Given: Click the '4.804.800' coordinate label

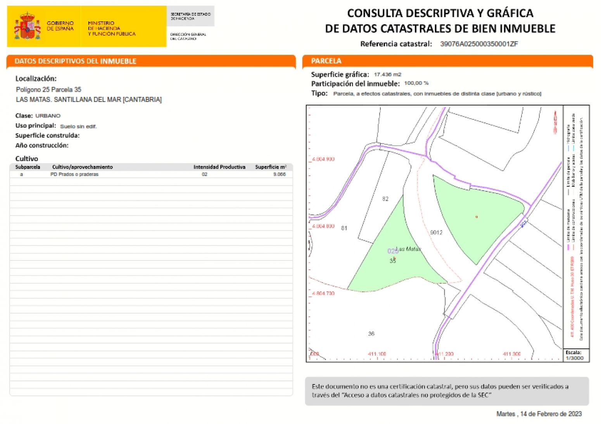Looking at the screenshot, I should click(x=323, y=226).
